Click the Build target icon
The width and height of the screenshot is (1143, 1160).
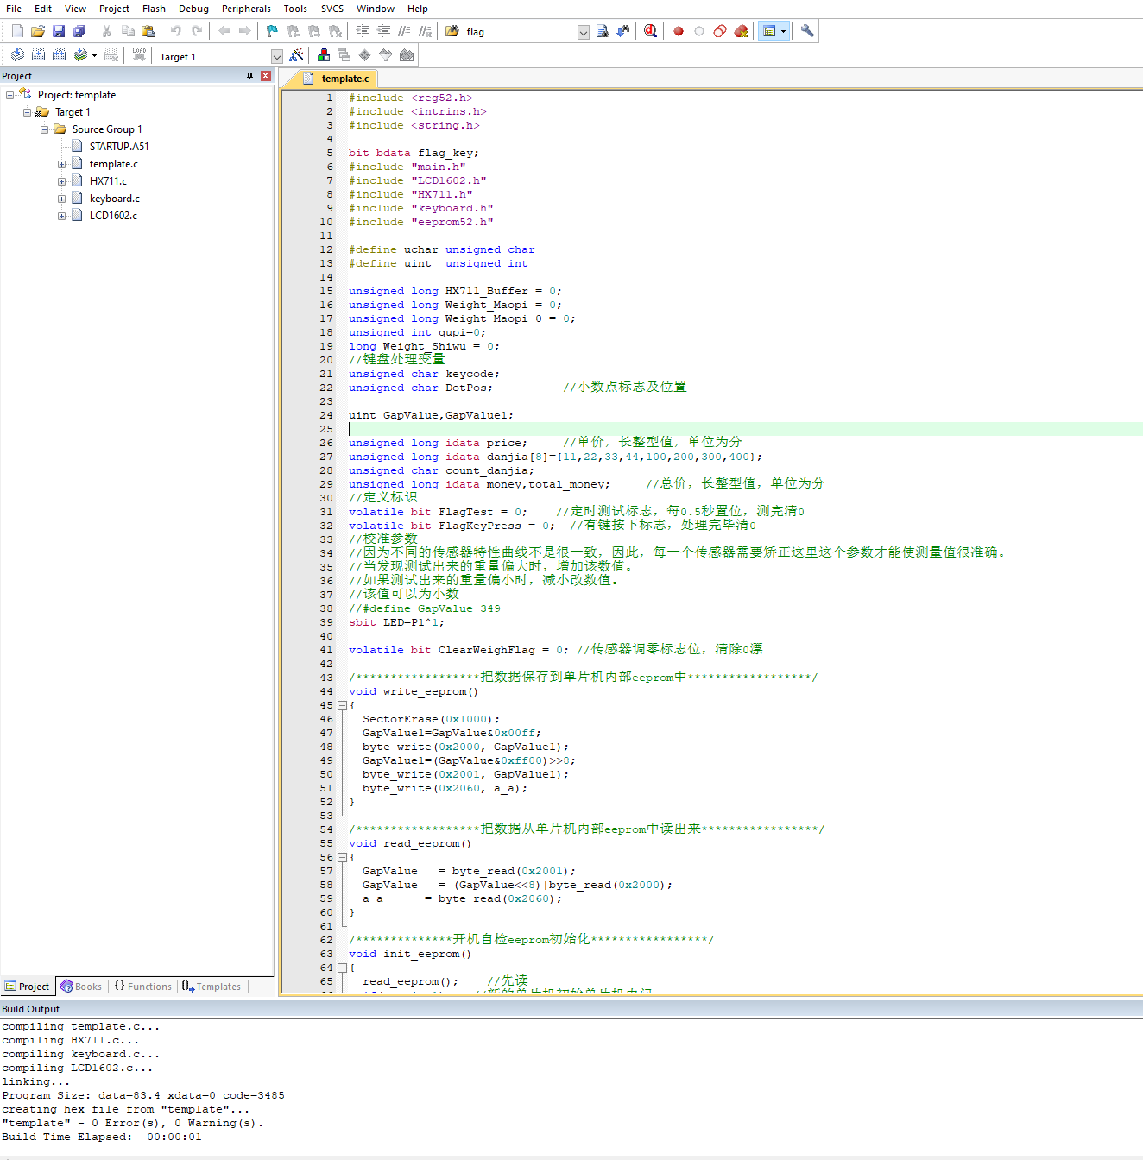(x=38, y=55)
